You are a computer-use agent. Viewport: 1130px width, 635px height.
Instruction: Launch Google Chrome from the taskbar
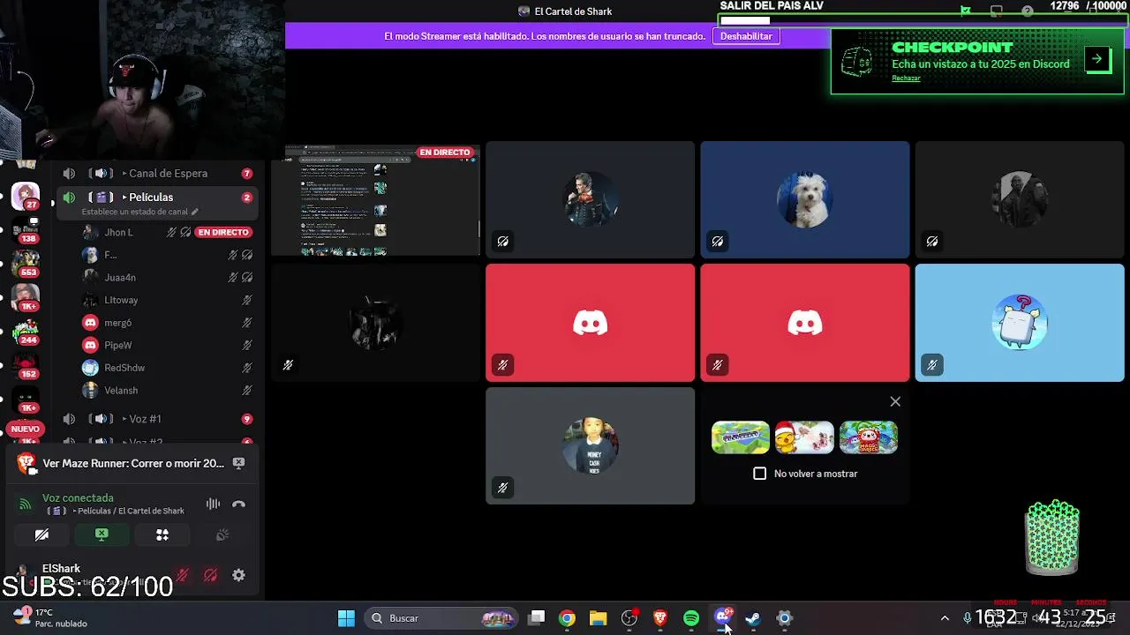point(568,618)
